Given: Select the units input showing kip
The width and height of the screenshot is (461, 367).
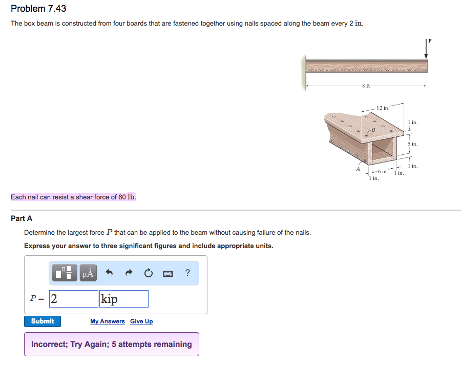Looking at the screenshot, I should pyautogui.click(x=123, y=298).
